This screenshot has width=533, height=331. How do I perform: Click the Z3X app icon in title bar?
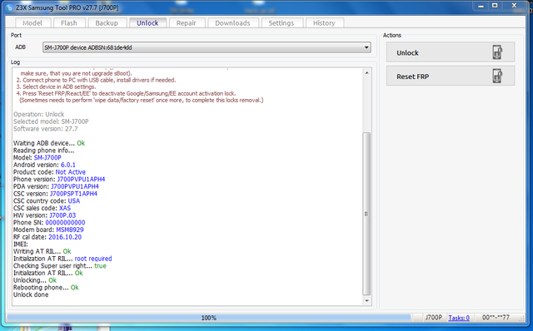click(9, 7)
